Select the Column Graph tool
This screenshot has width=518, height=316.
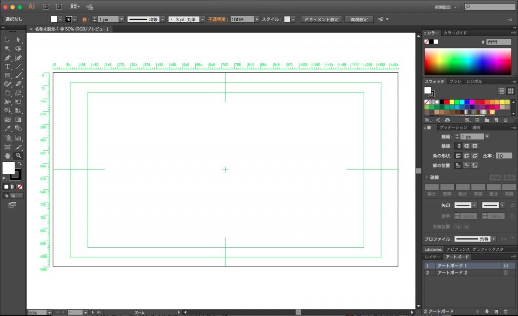tap(19, 138)
